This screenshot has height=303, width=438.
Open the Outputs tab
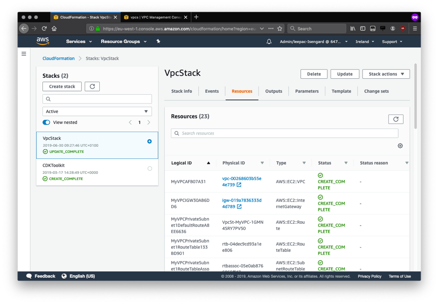click(x=273, y=91)
